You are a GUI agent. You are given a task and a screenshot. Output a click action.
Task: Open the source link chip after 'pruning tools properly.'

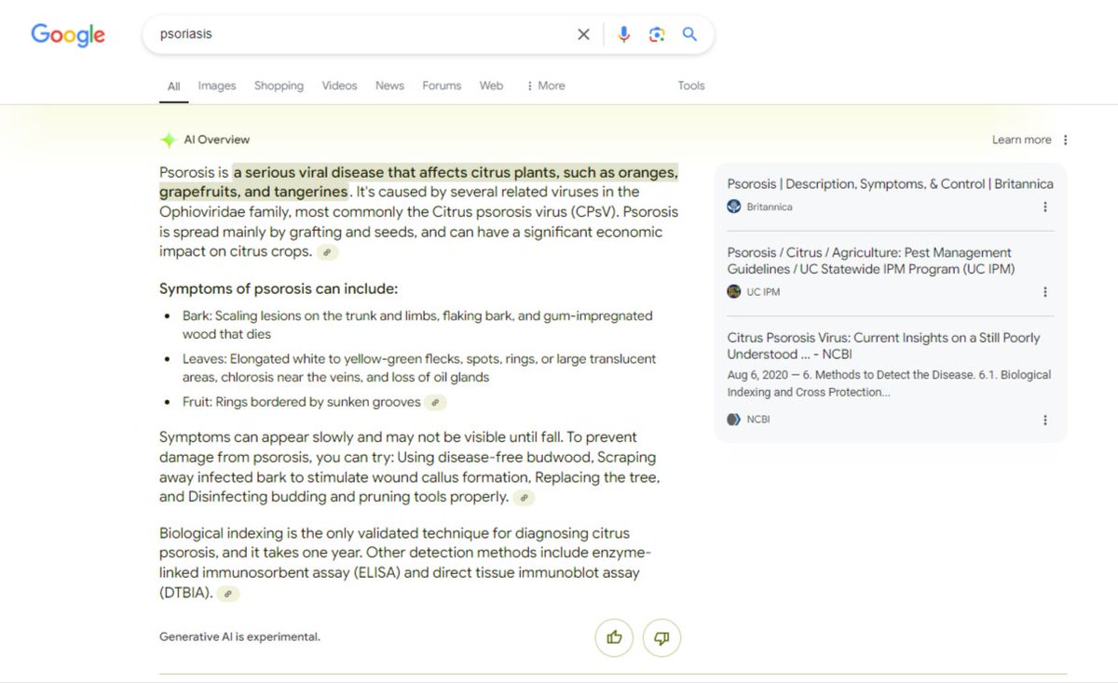pos(525,498)
